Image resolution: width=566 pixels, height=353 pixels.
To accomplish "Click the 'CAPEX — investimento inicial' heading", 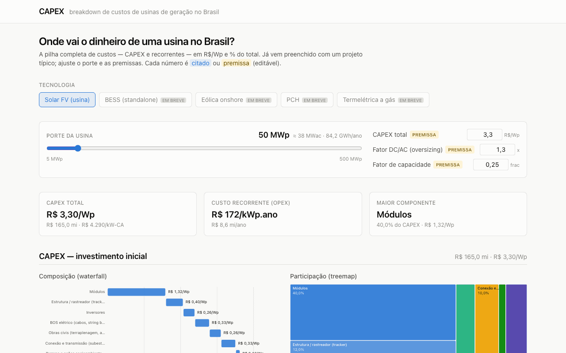I will coord(93,256).
